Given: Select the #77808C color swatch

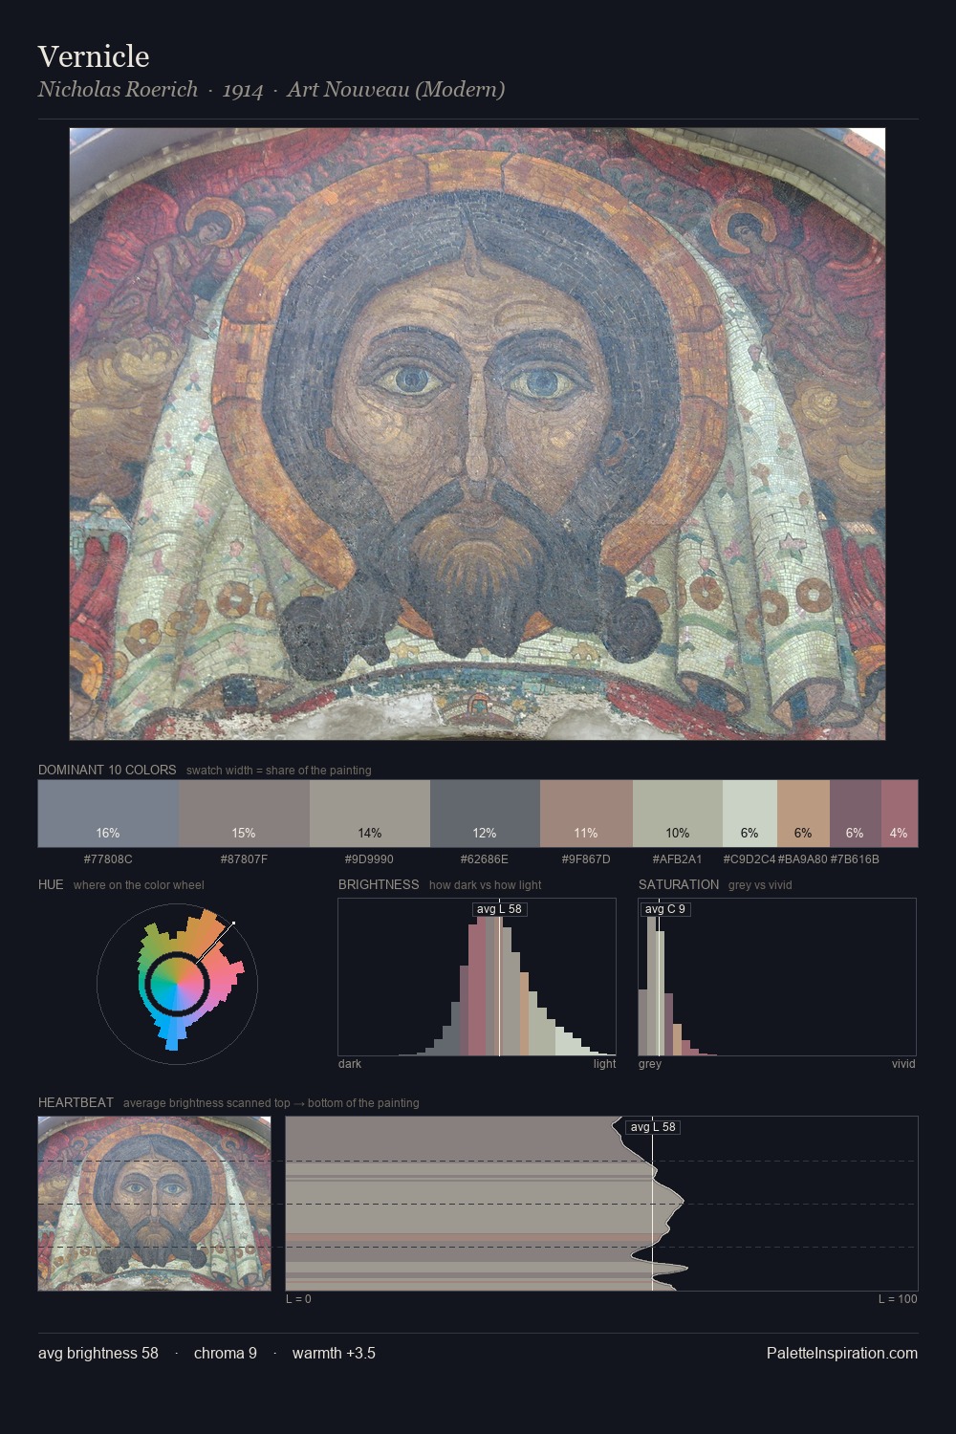Looking at the screenshot, I should [108, 814].
